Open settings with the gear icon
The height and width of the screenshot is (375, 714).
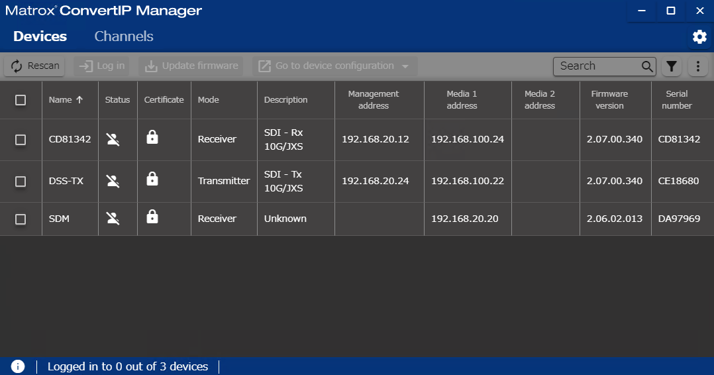[x=699, y=37]
